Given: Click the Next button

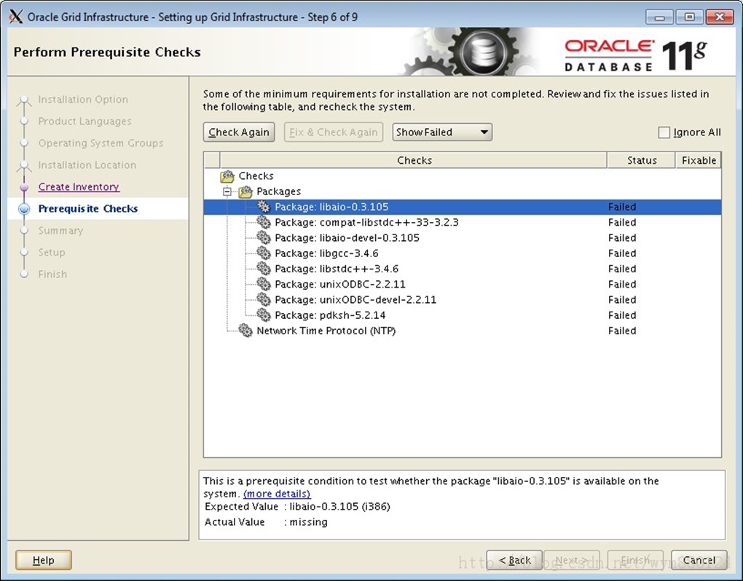Looking at the screenshot, I should [572, 560].
